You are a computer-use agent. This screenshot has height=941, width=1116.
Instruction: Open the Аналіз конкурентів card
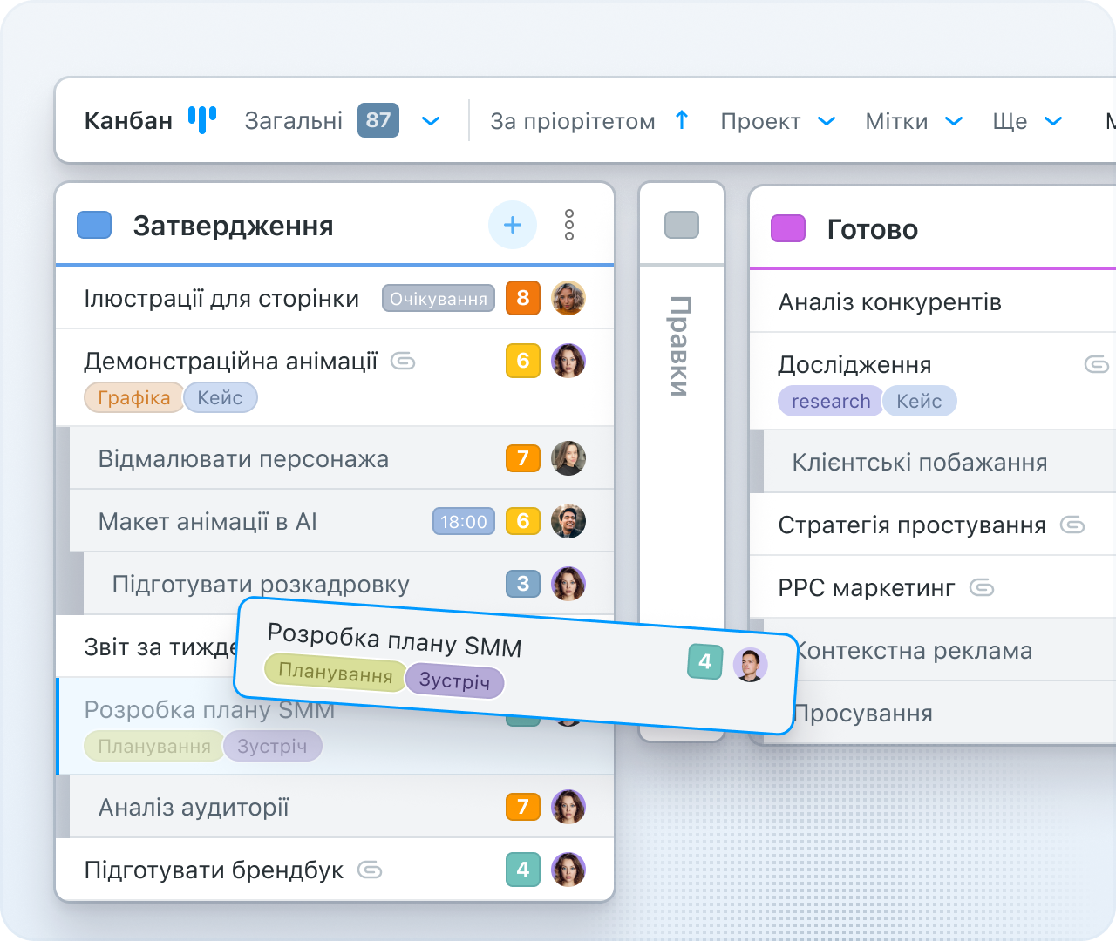(x=890, y=301)
